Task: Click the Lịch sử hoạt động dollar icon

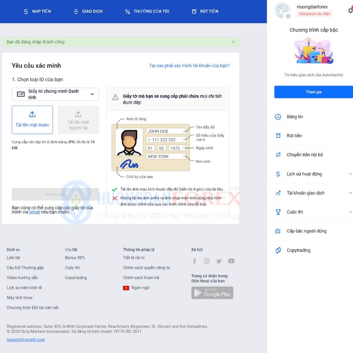Action: tap(278, 174)
